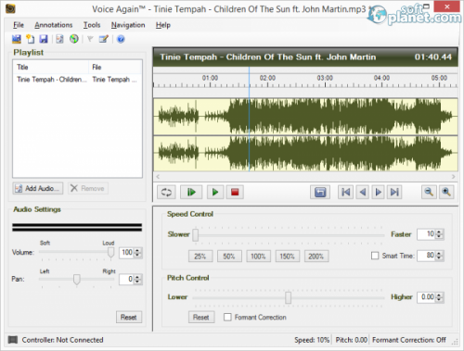Step forward with the right arrow button
464x351 pixels.
click(378, 193)
